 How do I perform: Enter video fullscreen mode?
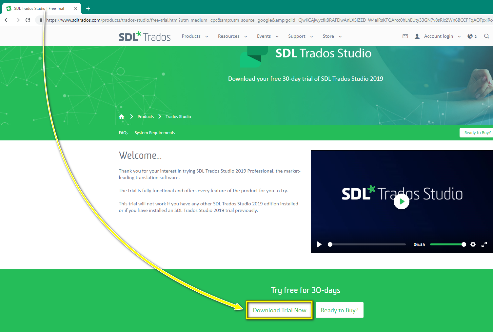[x=484, y=244]
